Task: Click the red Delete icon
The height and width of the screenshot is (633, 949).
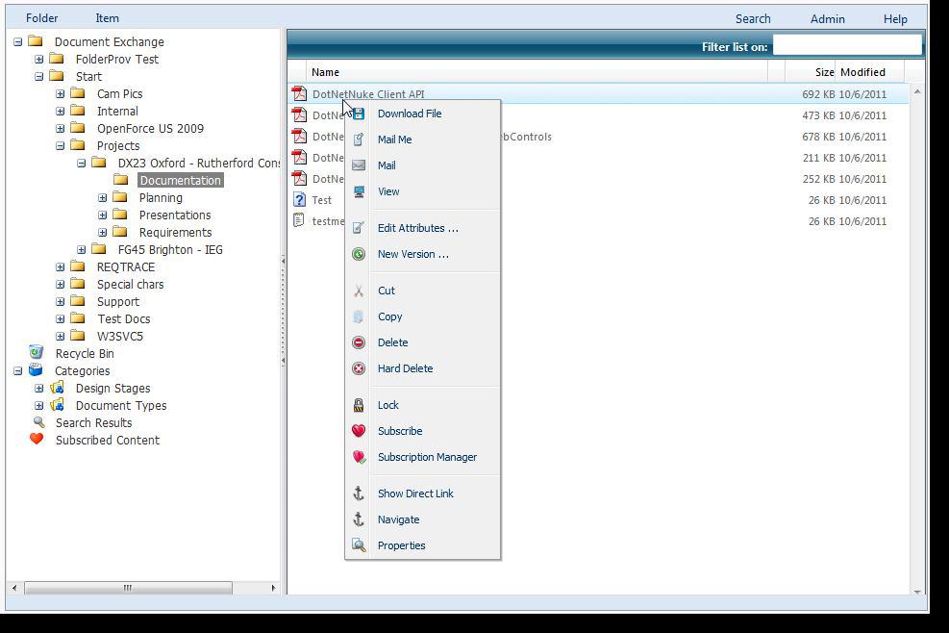Action: [359, 342]
